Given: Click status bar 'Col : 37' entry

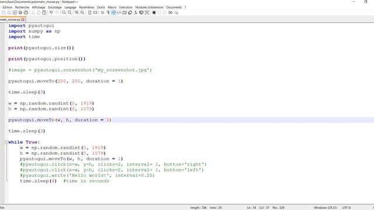Looking at the screenshot, I should coord(264,208).
